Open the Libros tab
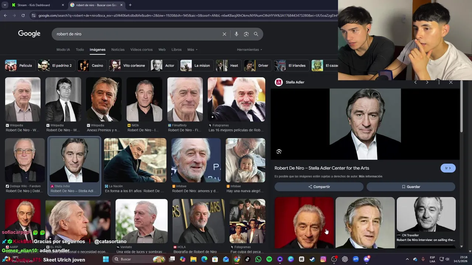 (x=176, y=50)
